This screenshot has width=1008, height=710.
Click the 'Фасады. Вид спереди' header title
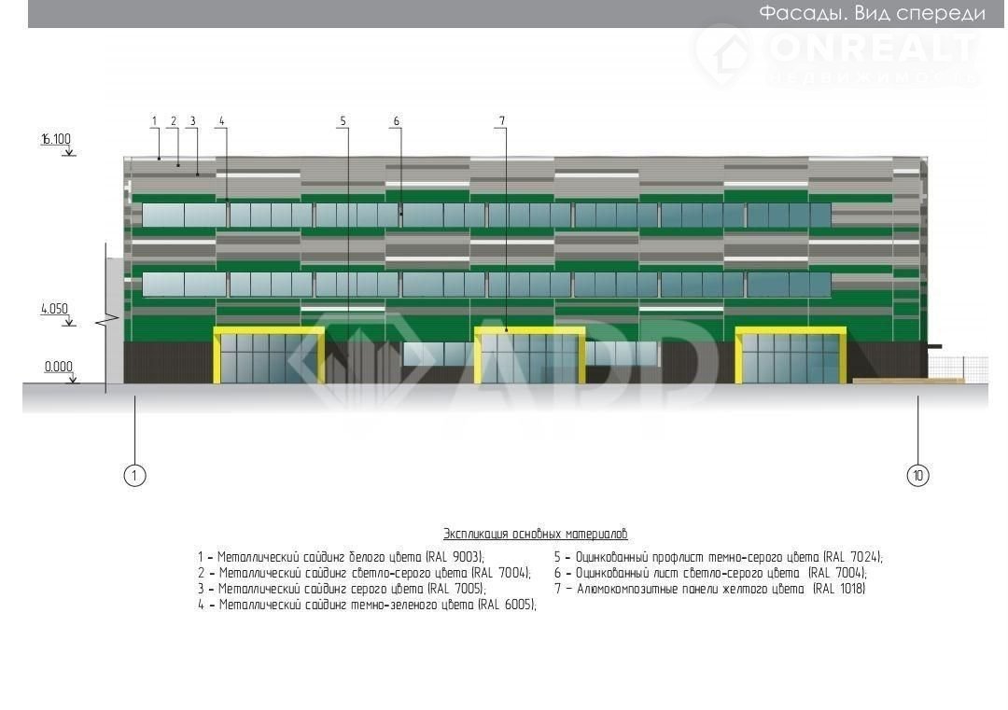(x=872, y=13)
